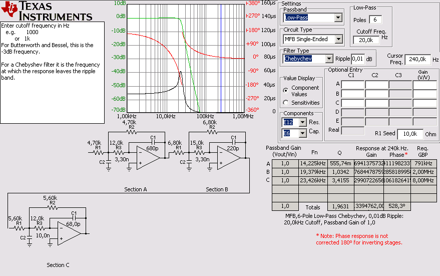Image resolution: width=440 pixels, height=276 pixels.
Task: Click Req. GBP cell 791kHz
Action: [423, 164]
